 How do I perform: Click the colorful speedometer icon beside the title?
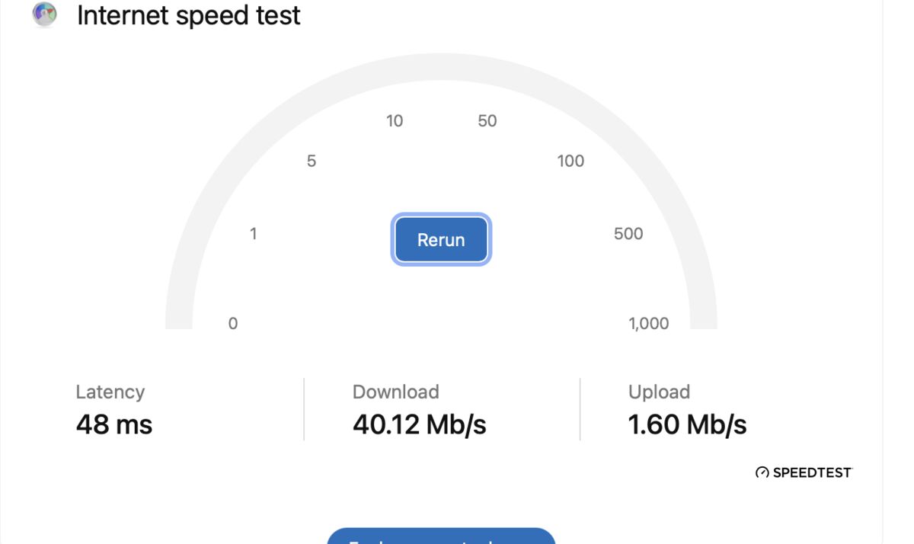(x=45, y=14)
